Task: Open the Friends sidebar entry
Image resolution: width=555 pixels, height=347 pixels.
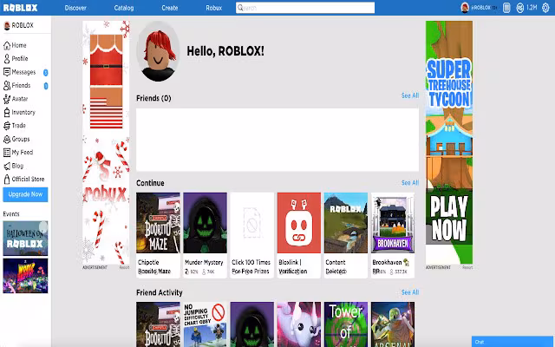Action: click(17, 86)
